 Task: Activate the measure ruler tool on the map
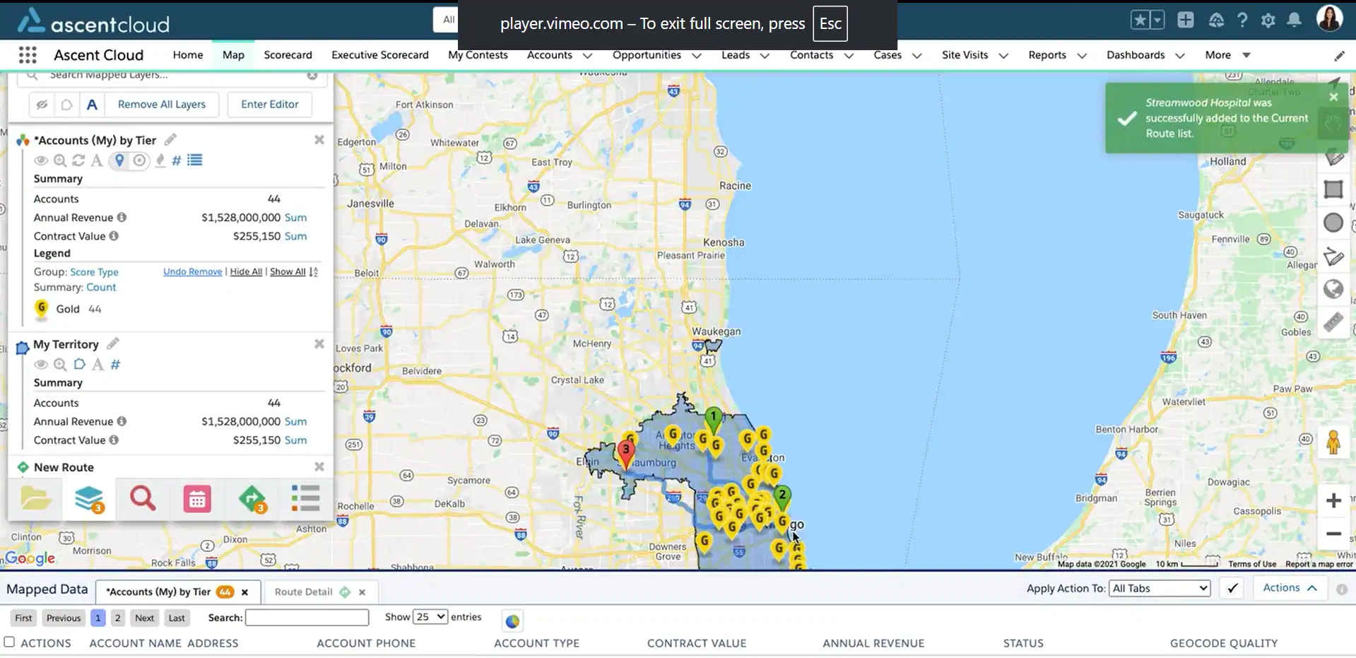pyautogui.click(x=1334, y=322)
